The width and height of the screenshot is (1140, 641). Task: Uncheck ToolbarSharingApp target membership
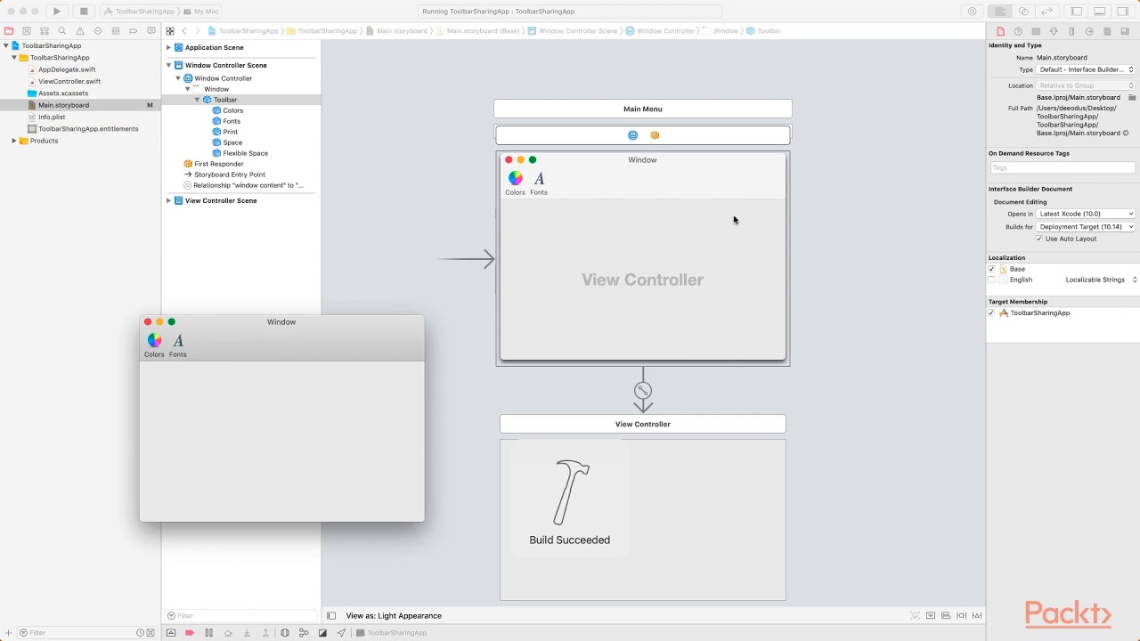(991, 313)
